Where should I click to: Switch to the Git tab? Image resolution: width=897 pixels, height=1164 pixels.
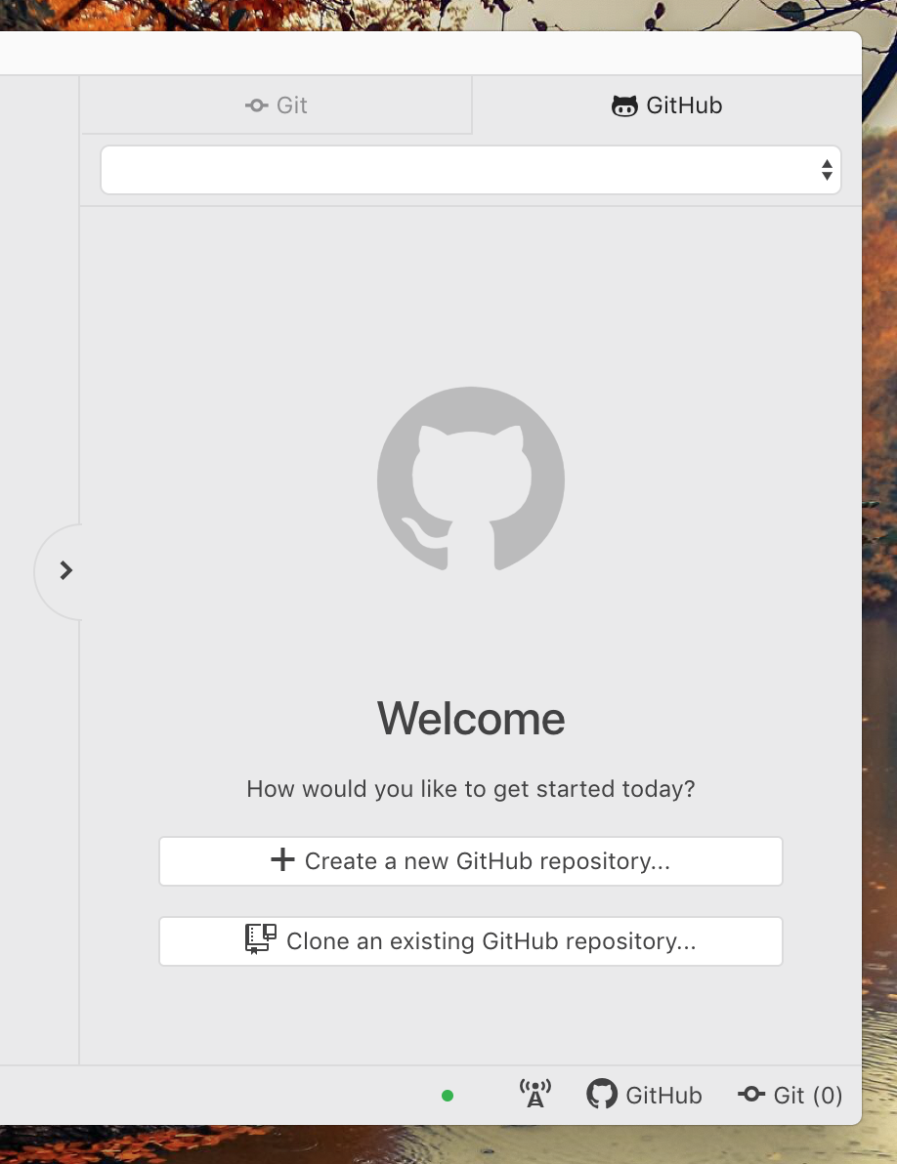click(x=277, y=105)
